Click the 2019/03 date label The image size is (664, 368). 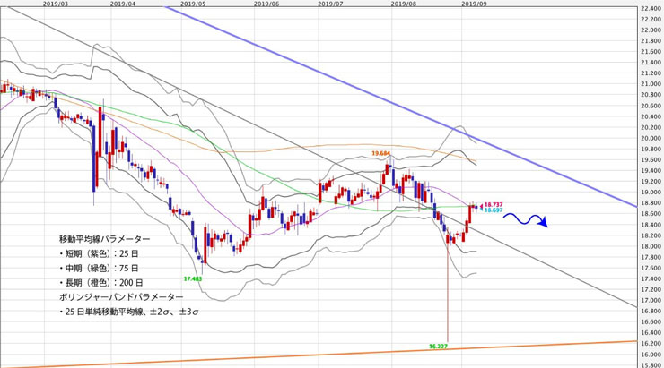pos(56,4)
